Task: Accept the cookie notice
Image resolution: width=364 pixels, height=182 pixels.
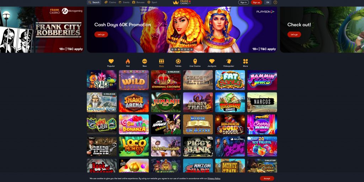Action: pyautogui.click(x=267, y=178)
